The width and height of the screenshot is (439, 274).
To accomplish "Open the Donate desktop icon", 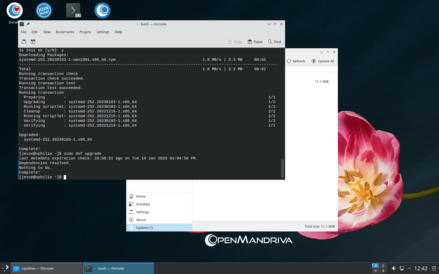I will (15, 11).
